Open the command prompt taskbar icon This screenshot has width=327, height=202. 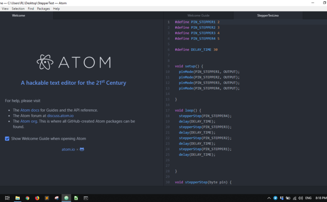pyautogui.click(x=86, y=198)
